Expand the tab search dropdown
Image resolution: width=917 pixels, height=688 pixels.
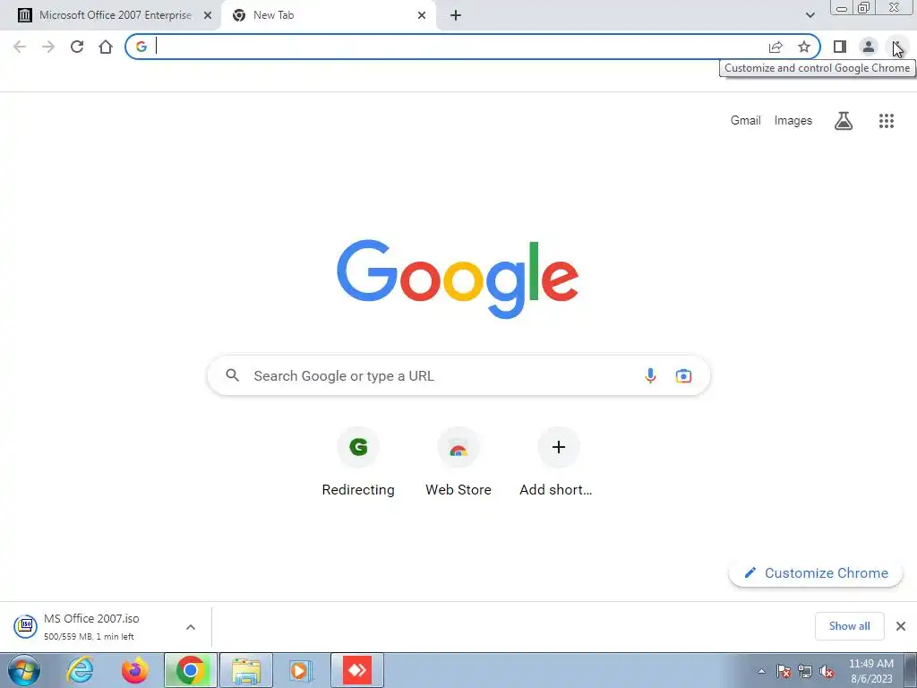pos(810,15)
